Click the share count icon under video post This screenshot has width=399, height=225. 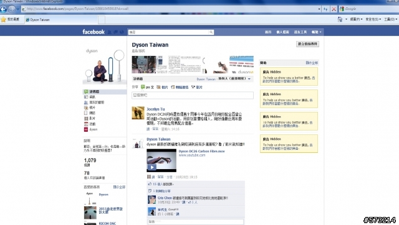pyautogui.click(x=150, y=191)
